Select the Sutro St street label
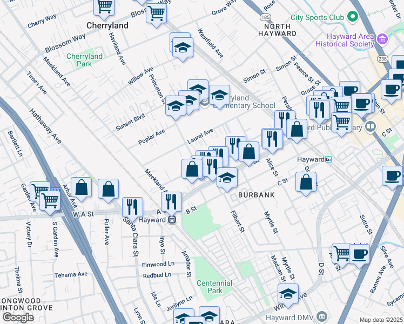This screenshot has height=324, width=404. pyautogui.click(x=366, y=225)
